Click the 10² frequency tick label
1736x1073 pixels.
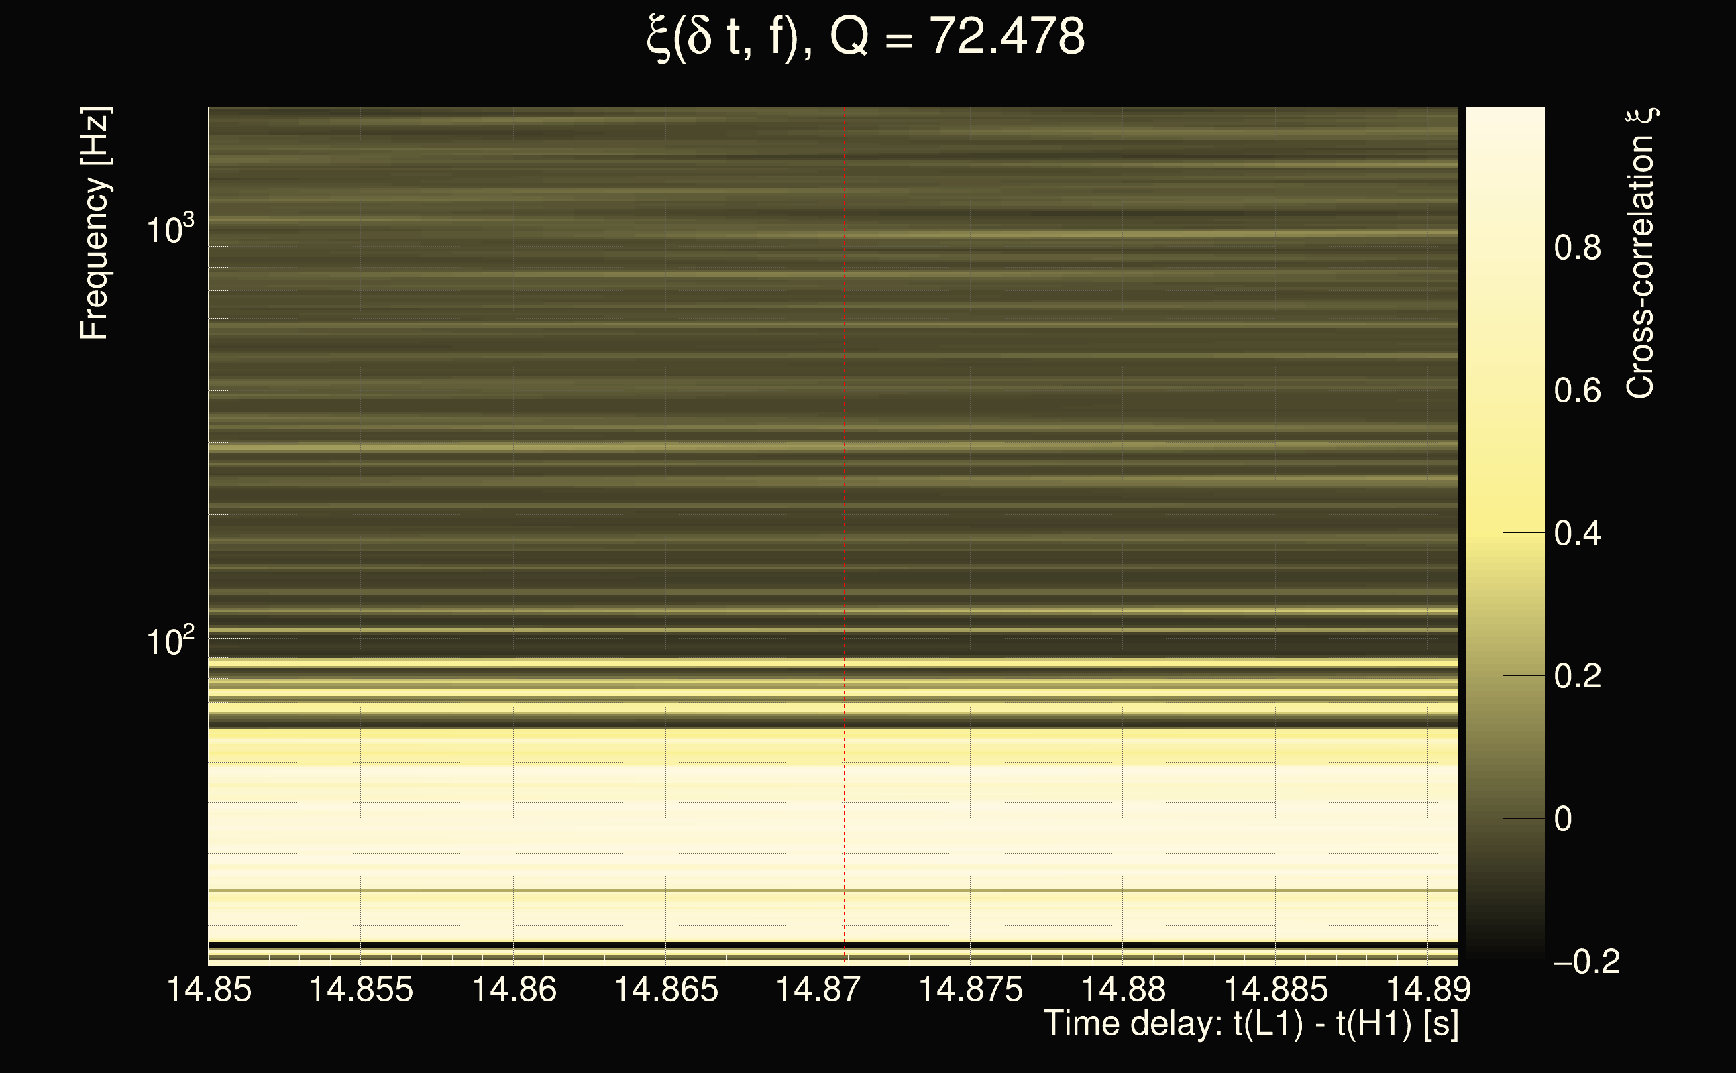click(x=170, y=641)
